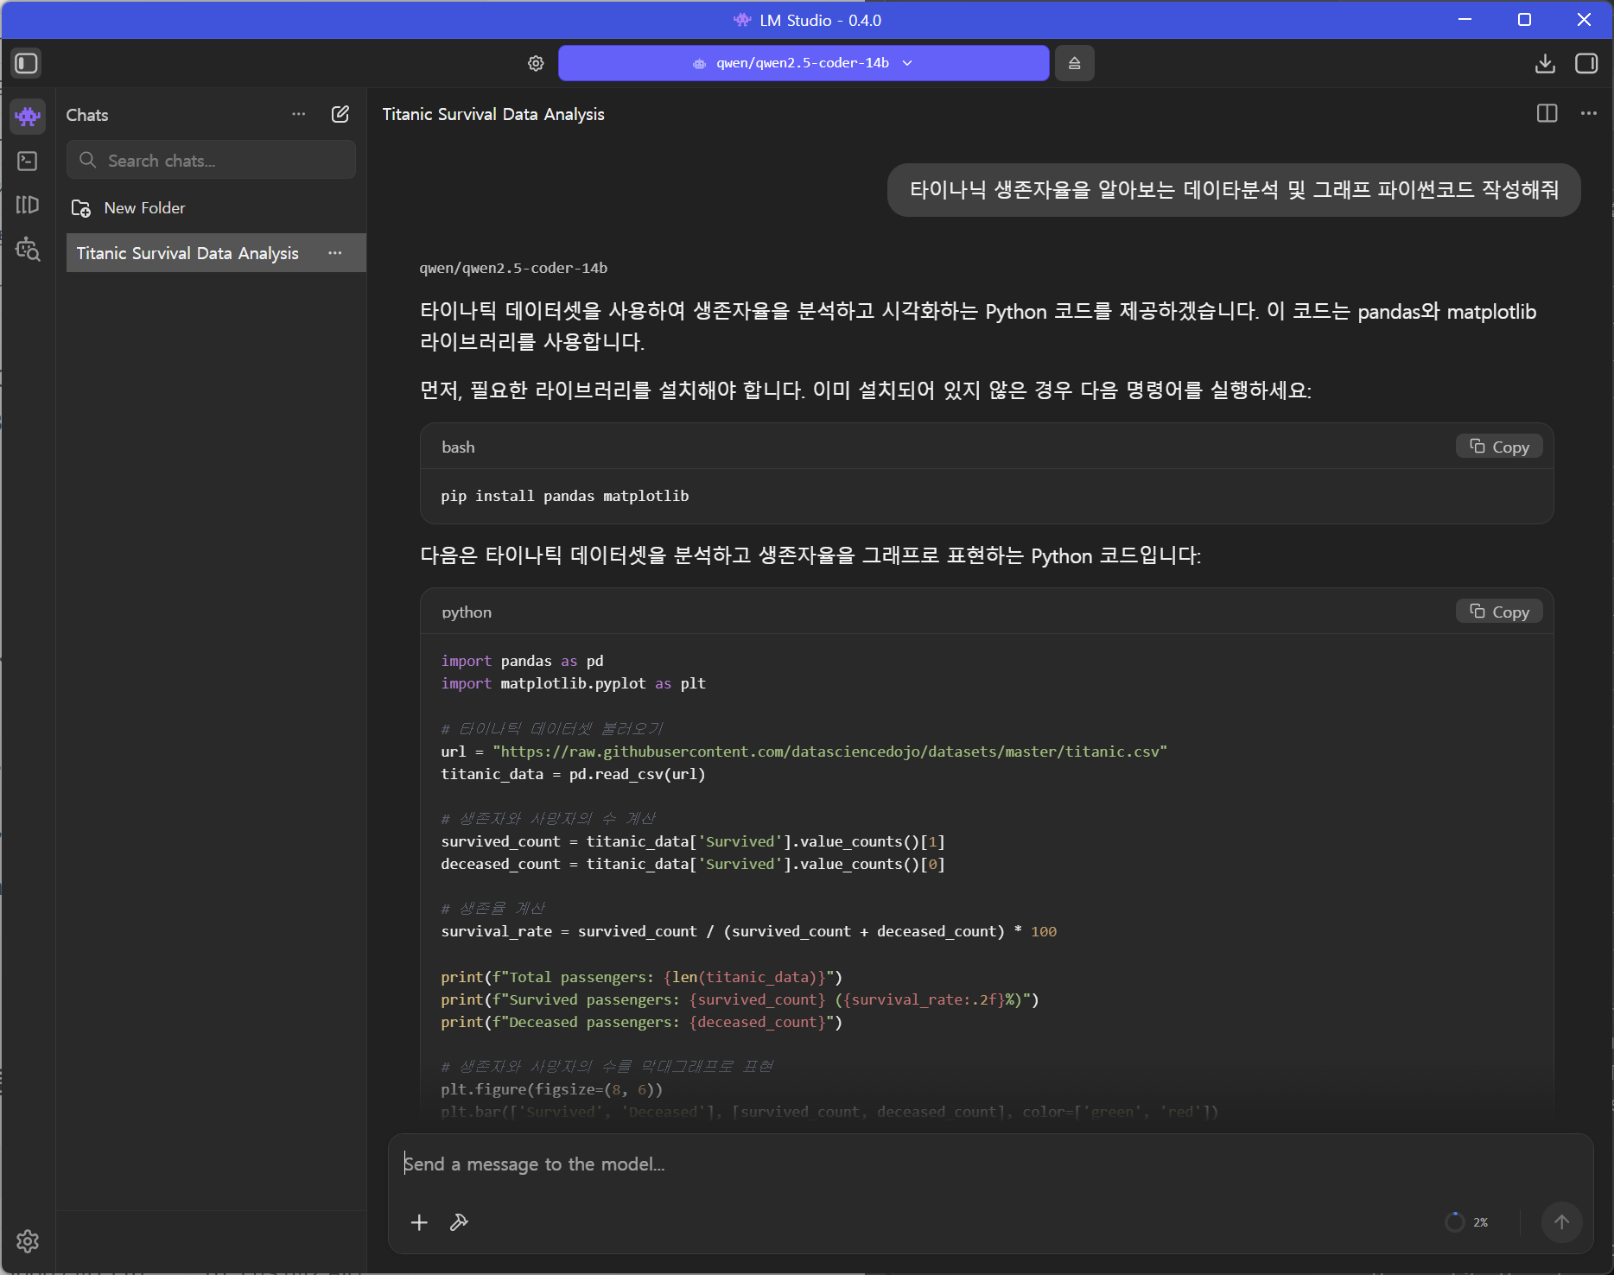Open the Developer terminal view
Viewport: 1614px width, 1275px height.
pos(28,161)
